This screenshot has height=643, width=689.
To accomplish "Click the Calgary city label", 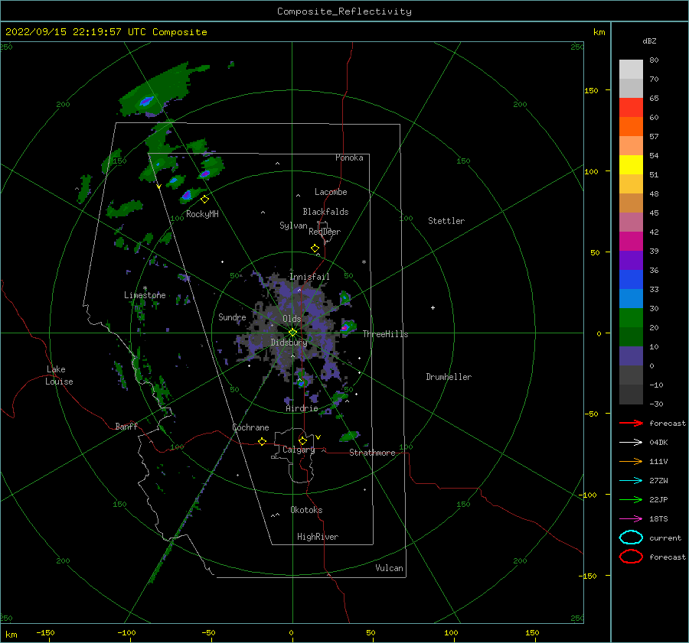I will [299, 450].
